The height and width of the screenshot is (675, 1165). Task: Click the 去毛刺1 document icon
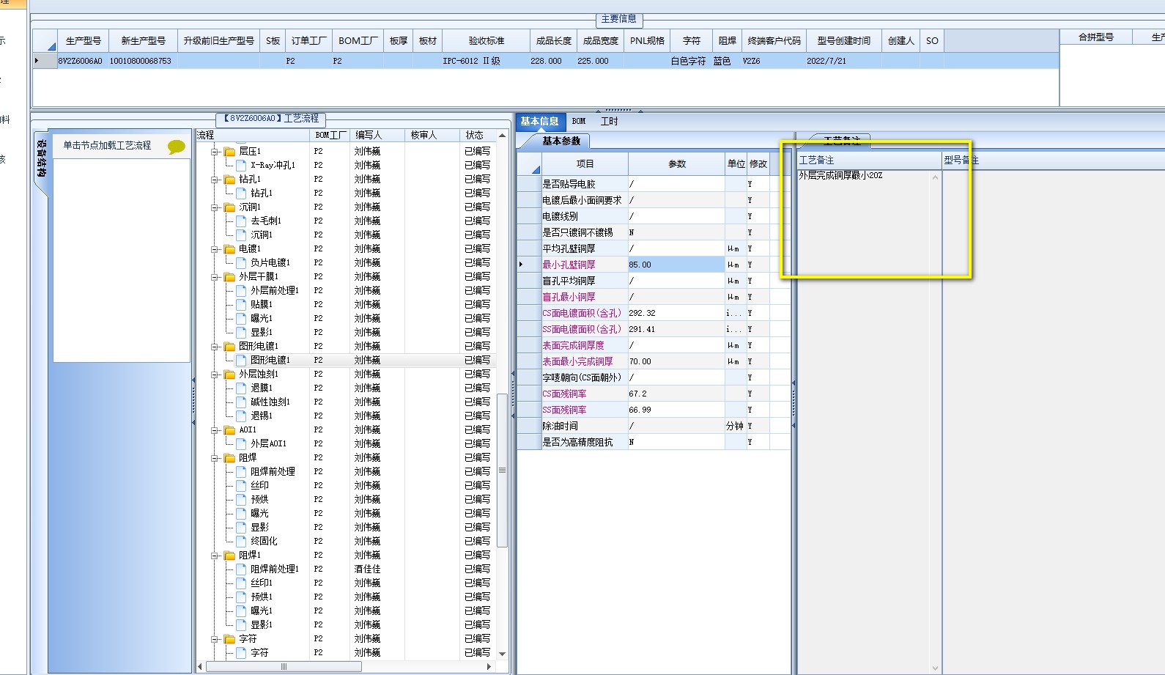(241, 221)
